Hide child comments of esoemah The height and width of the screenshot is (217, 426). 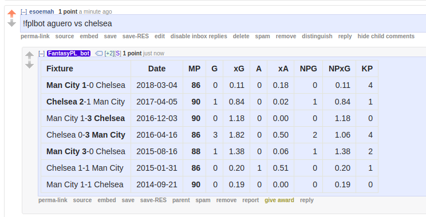pos(386,37)
